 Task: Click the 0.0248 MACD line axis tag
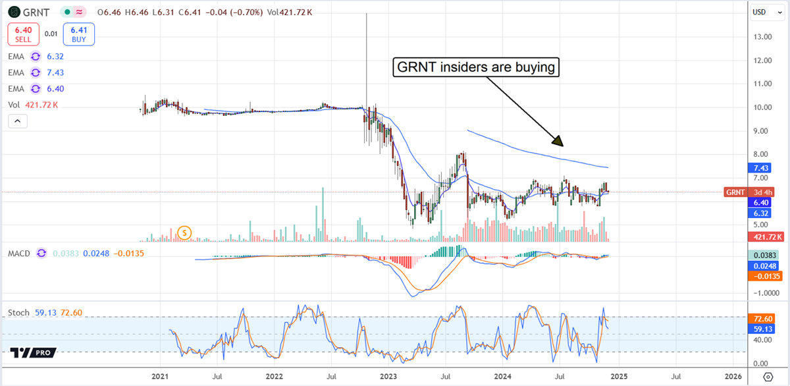point(764,266)
